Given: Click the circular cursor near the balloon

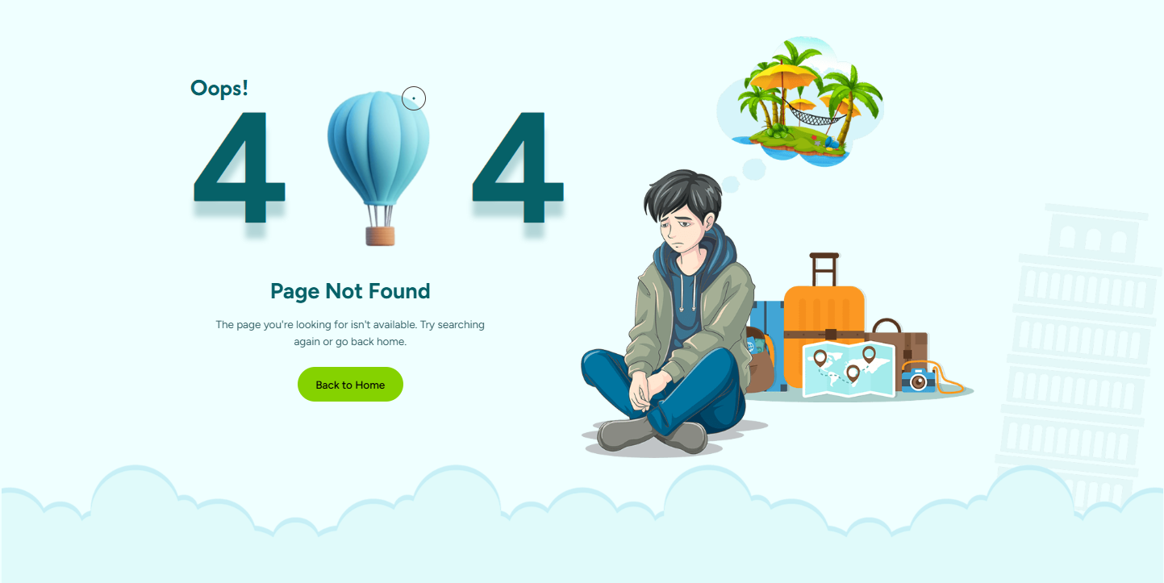Looking at the screenshot, I should (x=414, y=98).
